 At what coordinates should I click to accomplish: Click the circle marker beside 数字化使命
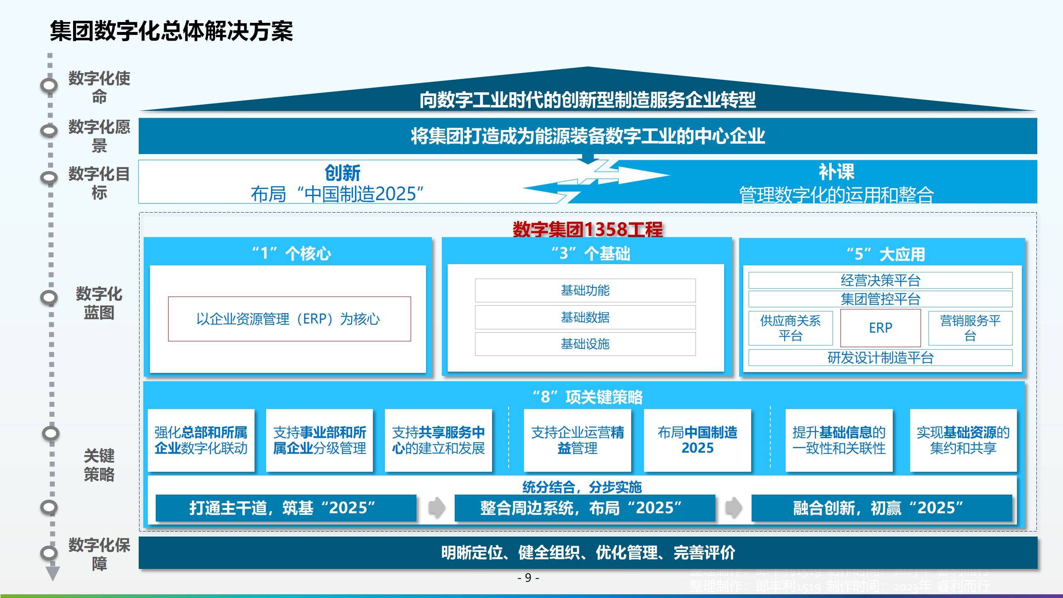pyautogui.click(x=49, y=86)
